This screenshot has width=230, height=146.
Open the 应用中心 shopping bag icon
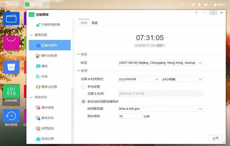coord(11,43)
